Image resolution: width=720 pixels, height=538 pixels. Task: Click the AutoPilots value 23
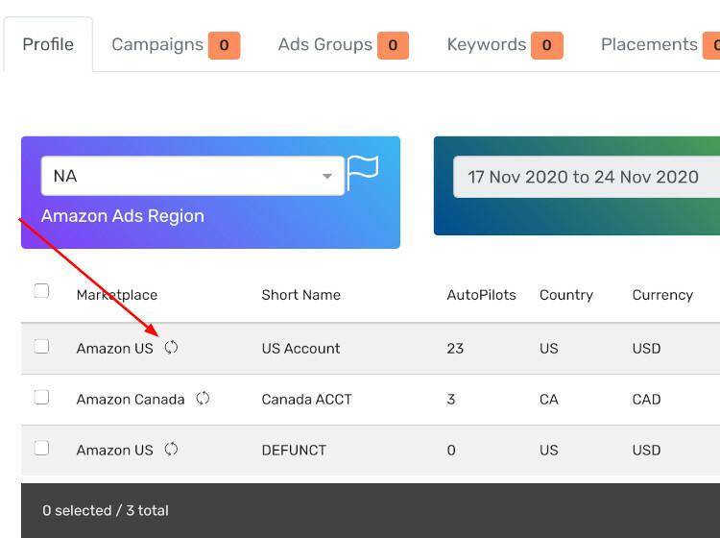pos(455,348)
